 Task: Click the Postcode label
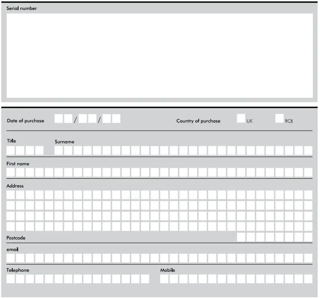[16, 238]
